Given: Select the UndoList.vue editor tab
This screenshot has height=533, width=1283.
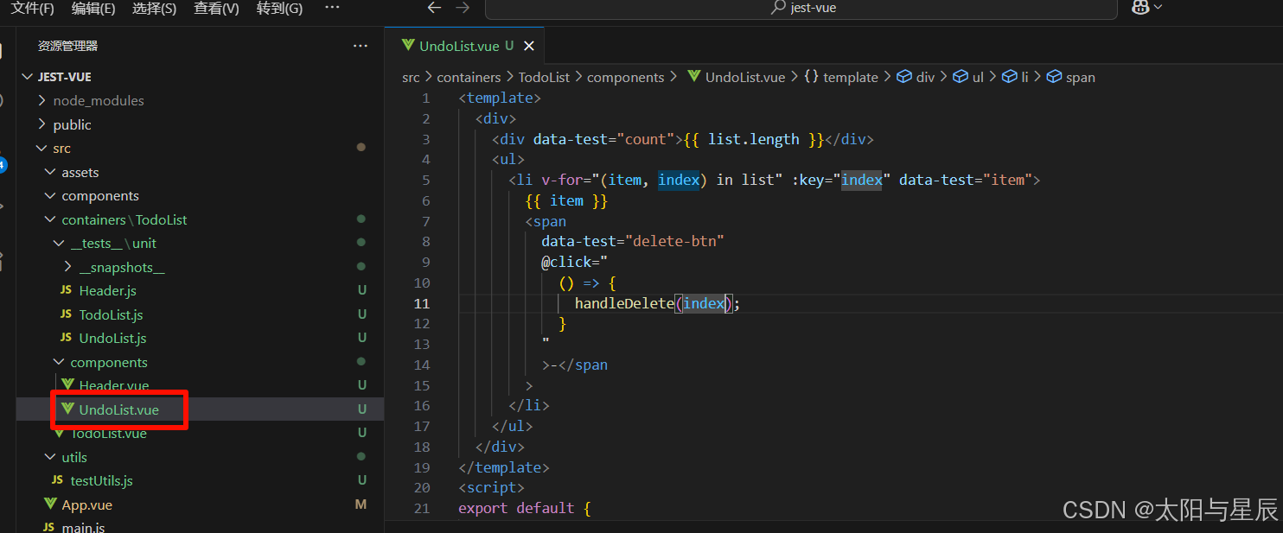Looking at the screenshot, I should [x=464, y=46].
